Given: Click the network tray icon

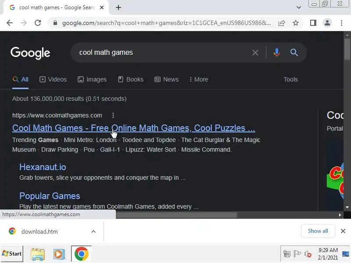Looking at the screenshot, I should [287, 254].
